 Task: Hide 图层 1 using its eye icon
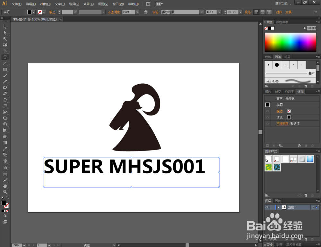pos(267,207)
